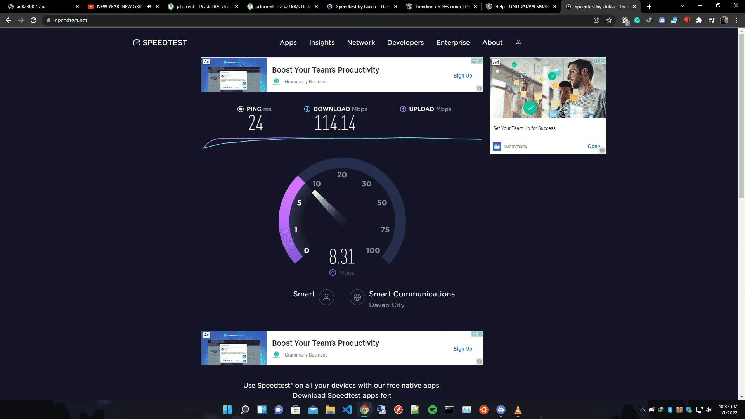Open a new browser tab
The width and height of the screenshot is (745, 419).
tap(649, 7)
